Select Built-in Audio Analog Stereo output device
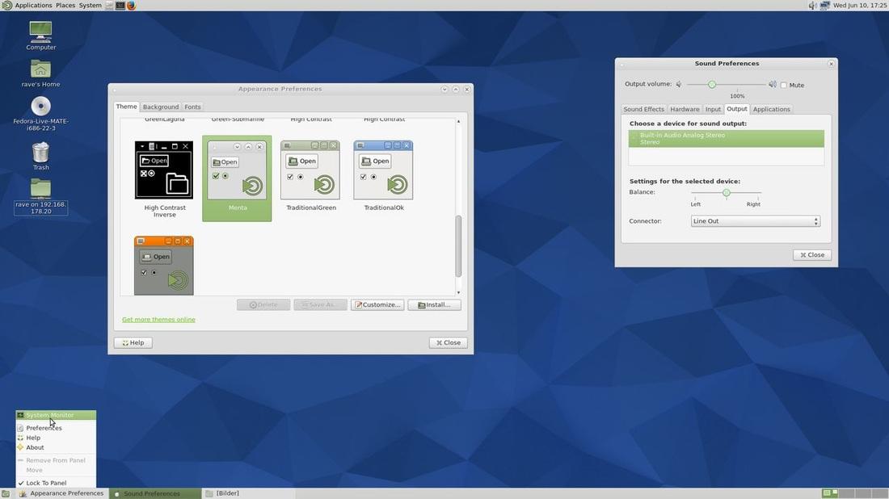 tap(726, 138)
